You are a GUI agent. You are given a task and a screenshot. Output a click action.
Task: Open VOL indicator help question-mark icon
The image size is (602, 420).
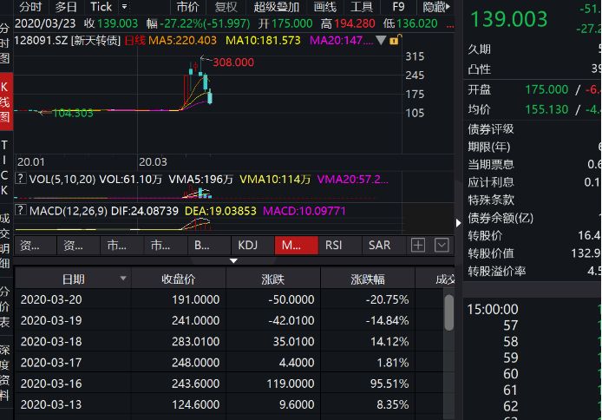[22, 180]
